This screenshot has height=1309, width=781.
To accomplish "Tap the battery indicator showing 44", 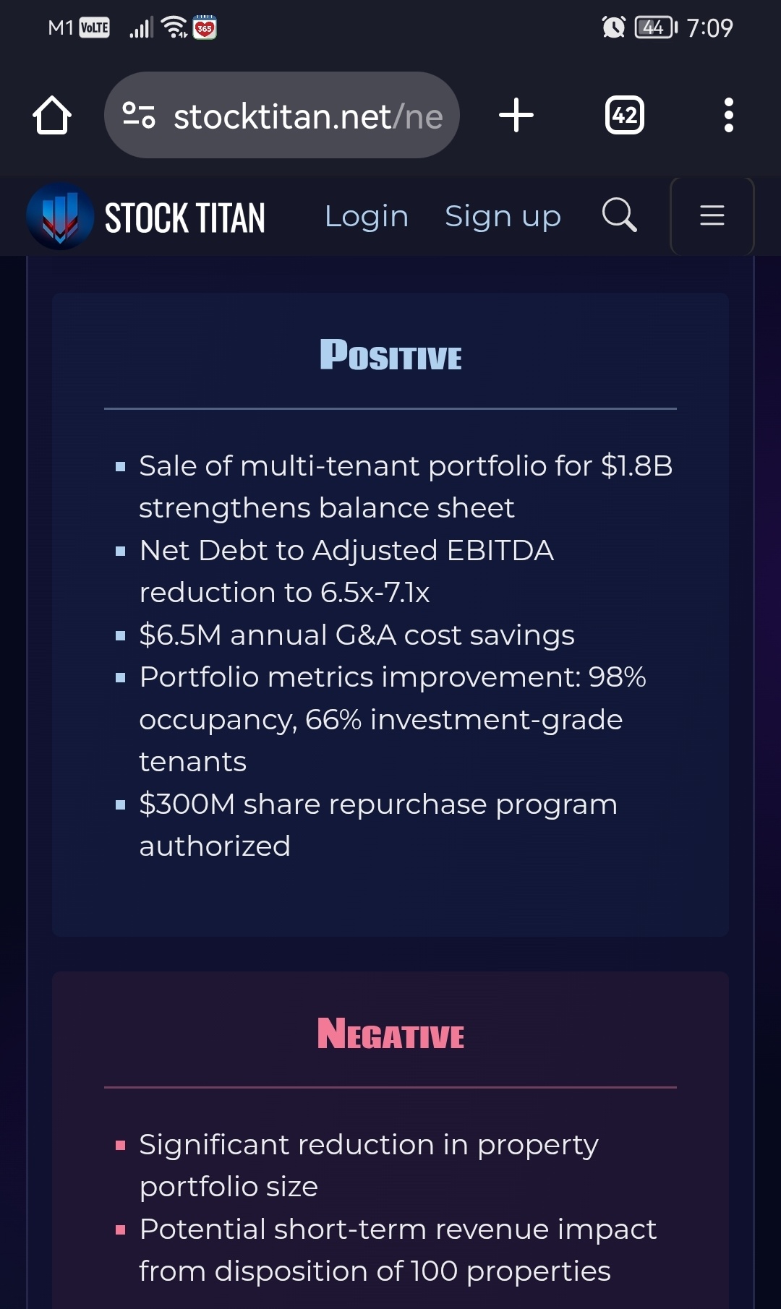I will (x=656, y=27).
